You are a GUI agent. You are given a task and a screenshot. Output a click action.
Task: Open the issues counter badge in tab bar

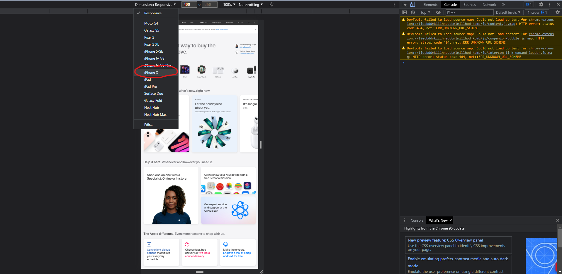coord(529,4)
